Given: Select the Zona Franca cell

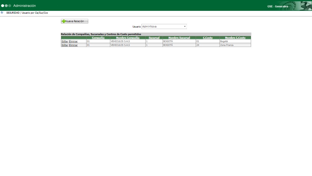Looking at the screenshot, I should 235,45.
